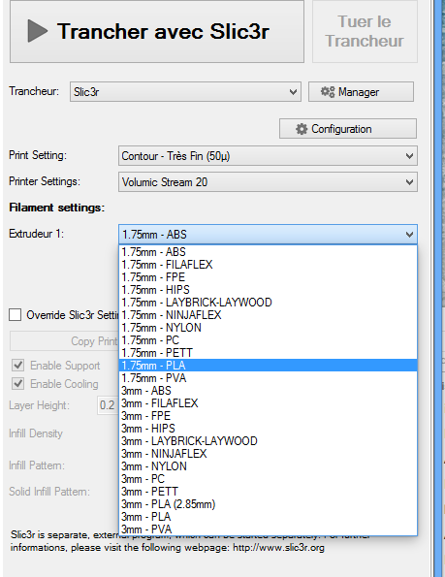Select 1.75mm - LAYBRICK-LAYWOOD option

coord(268,303)
